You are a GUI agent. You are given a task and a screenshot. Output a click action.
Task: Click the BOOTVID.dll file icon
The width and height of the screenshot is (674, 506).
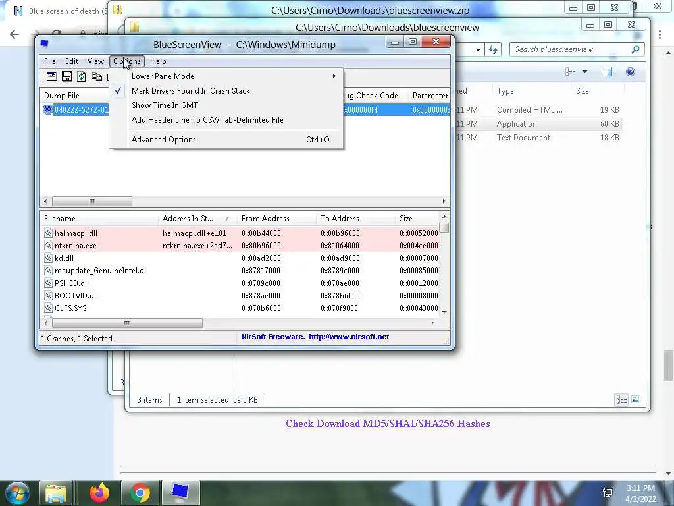(48, 296)
